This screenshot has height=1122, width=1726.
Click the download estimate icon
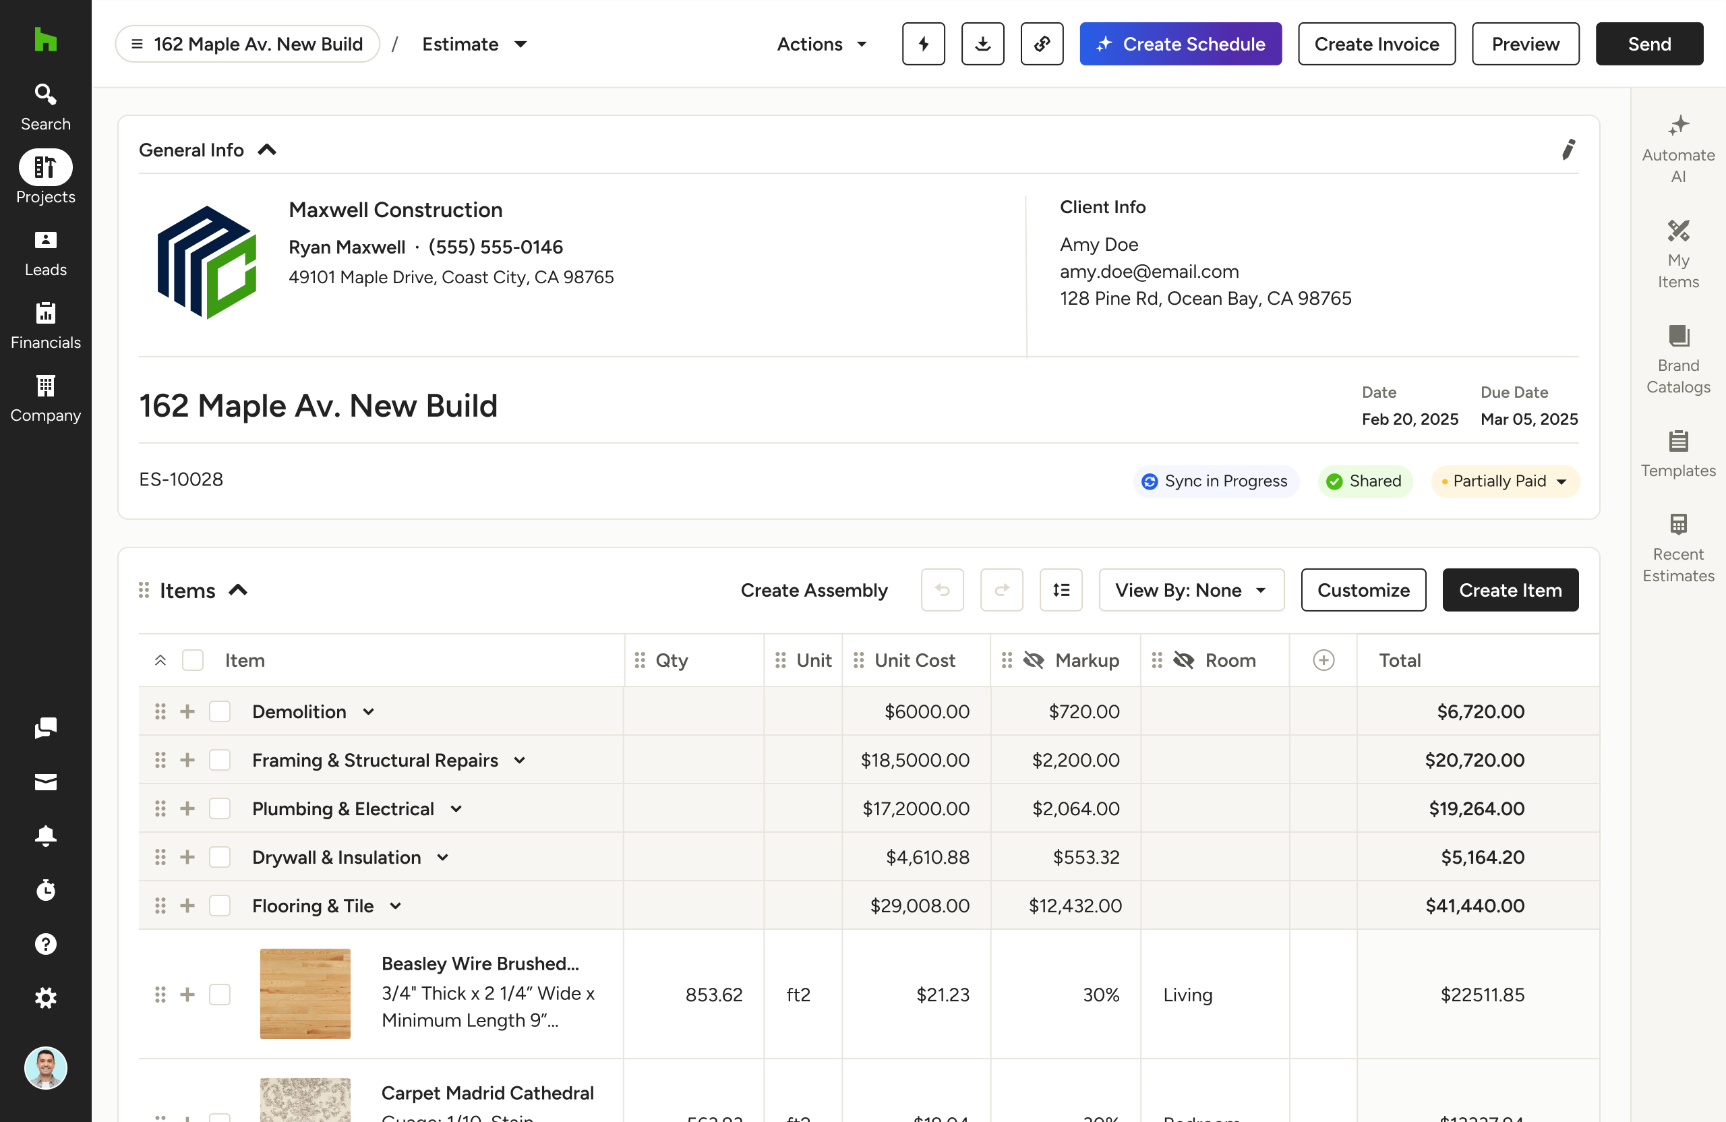(x=982, y=44)
